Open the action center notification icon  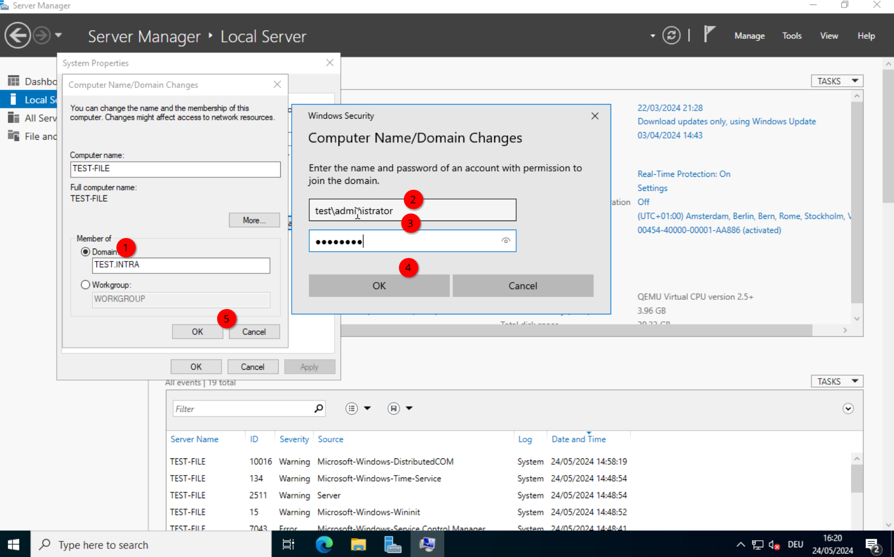point(873,545)
